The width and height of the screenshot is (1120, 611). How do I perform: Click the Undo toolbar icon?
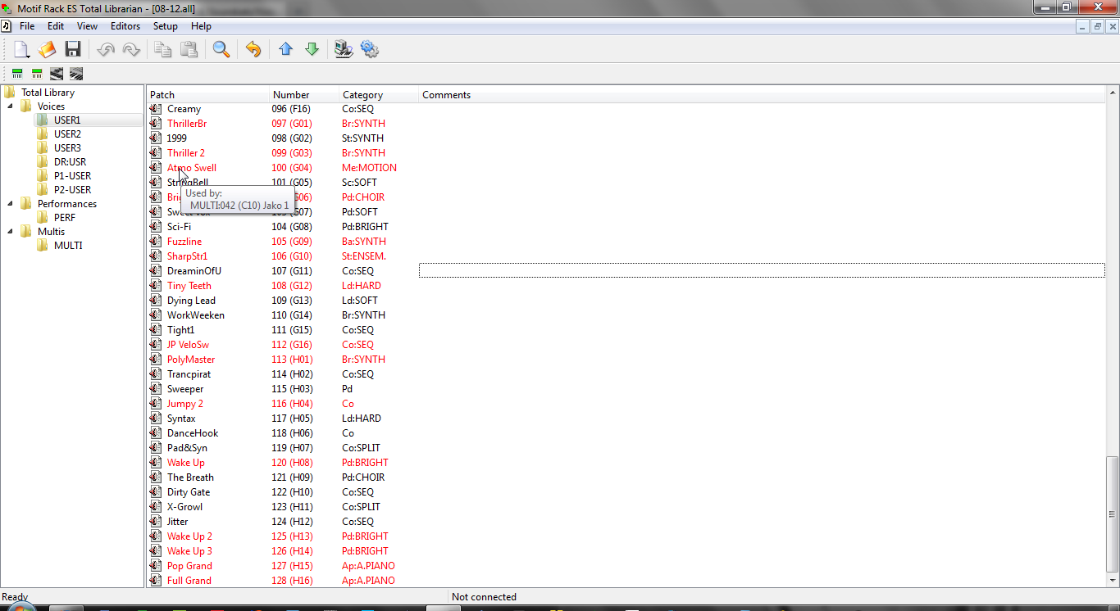click(106, 49)
